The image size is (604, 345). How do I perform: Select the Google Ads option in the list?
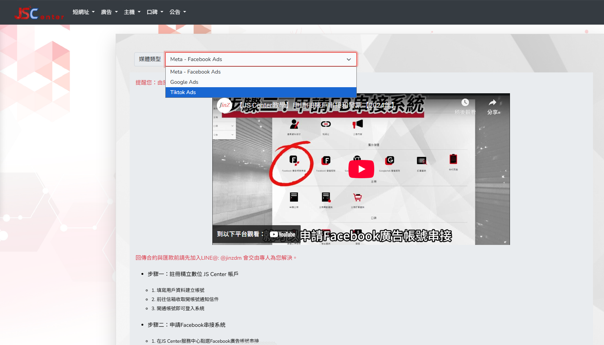pos(184,82)
